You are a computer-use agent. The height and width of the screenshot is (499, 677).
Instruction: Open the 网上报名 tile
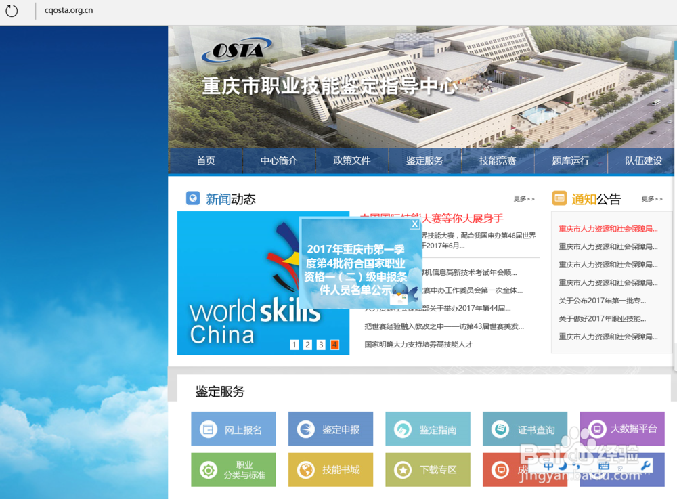[234, 428]
